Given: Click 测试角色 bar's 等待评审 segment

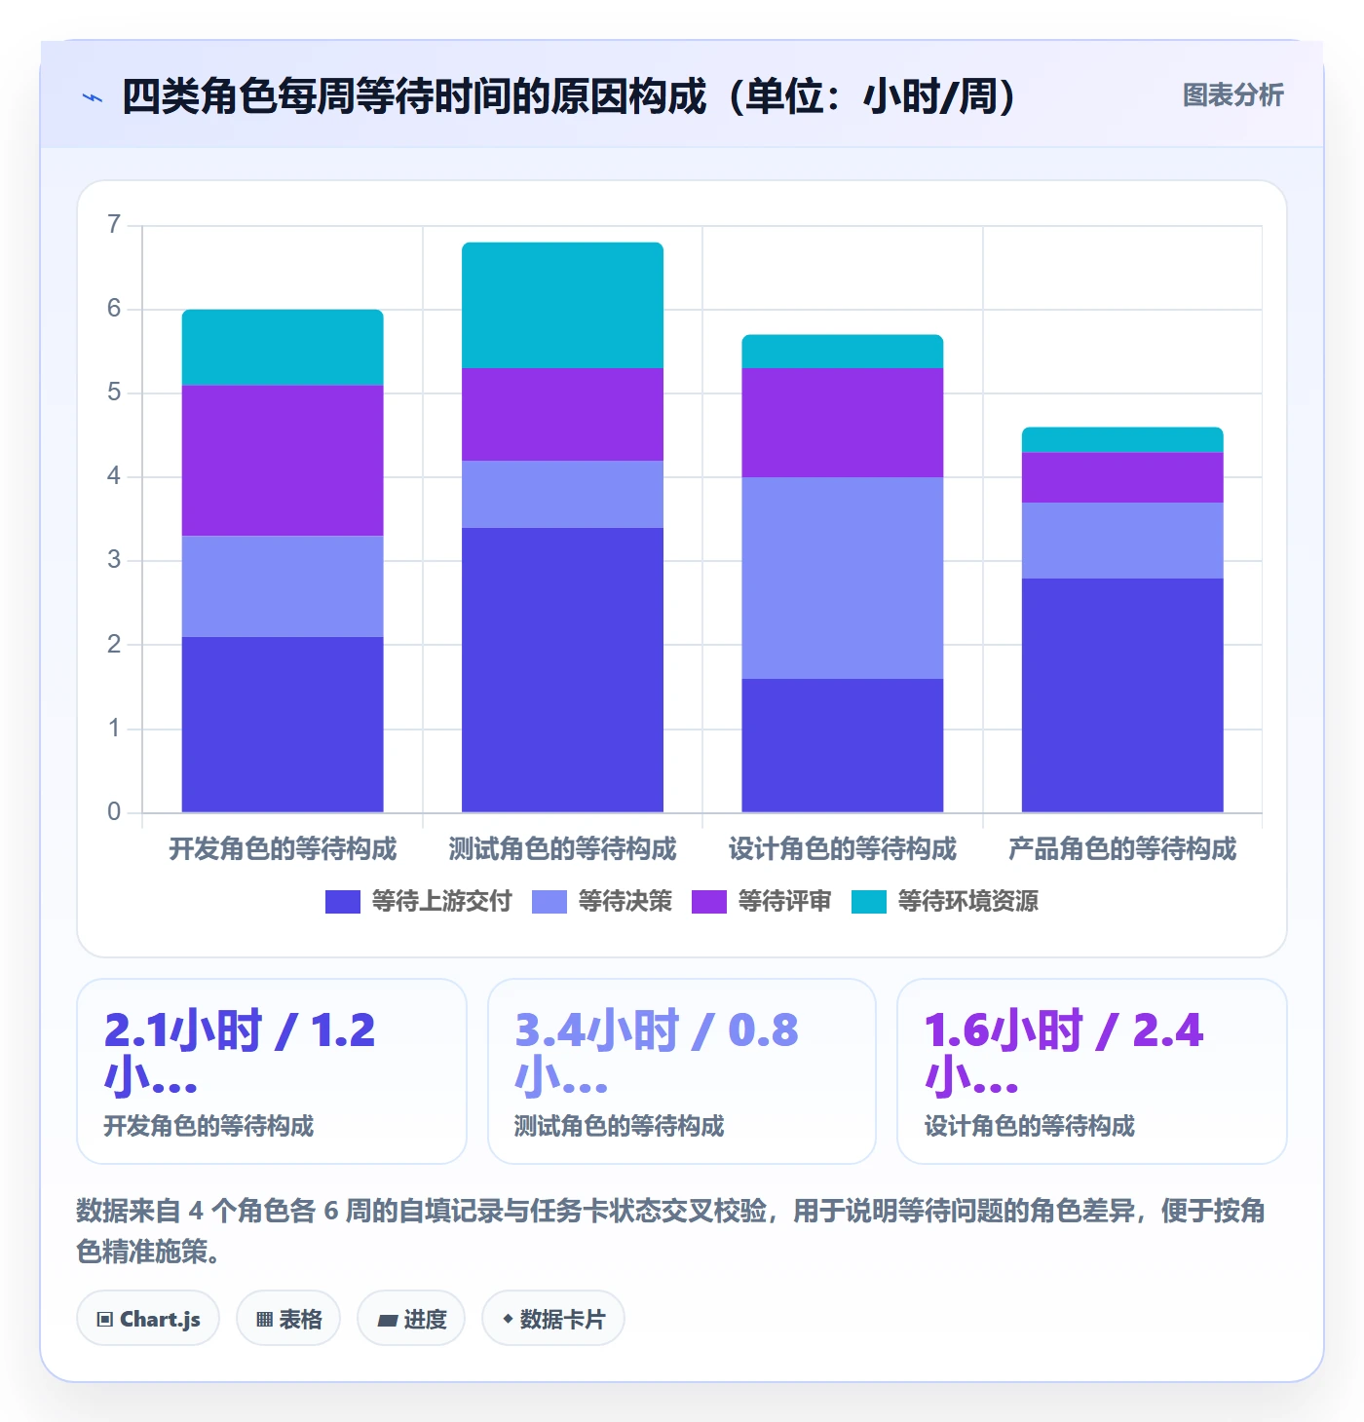Looking at the screenshot, I should click(562, 414).
